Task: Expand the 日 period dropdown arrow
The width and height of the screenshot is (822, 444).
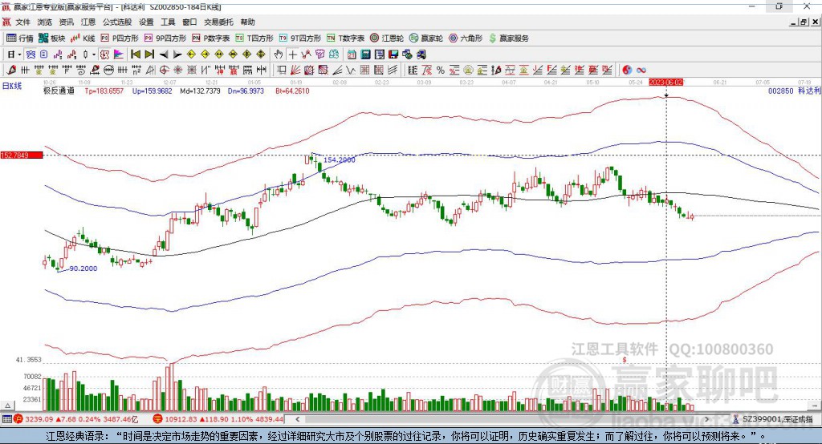Action: (x=19, y=54)
